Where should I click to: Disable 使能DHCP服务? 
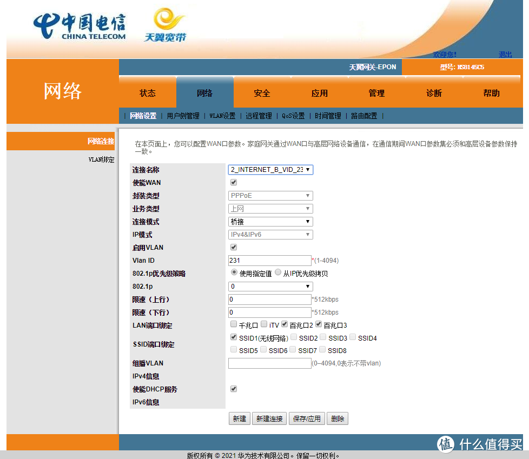233,389
